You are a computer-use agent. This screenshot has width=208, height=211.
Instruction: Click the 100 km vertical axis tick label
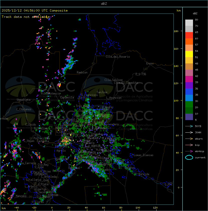coord(176,101)
